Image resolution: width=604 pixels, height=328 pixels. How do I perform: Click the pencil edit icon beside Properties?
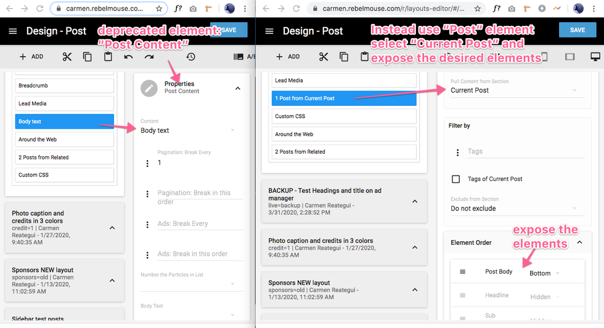(149, 88)
